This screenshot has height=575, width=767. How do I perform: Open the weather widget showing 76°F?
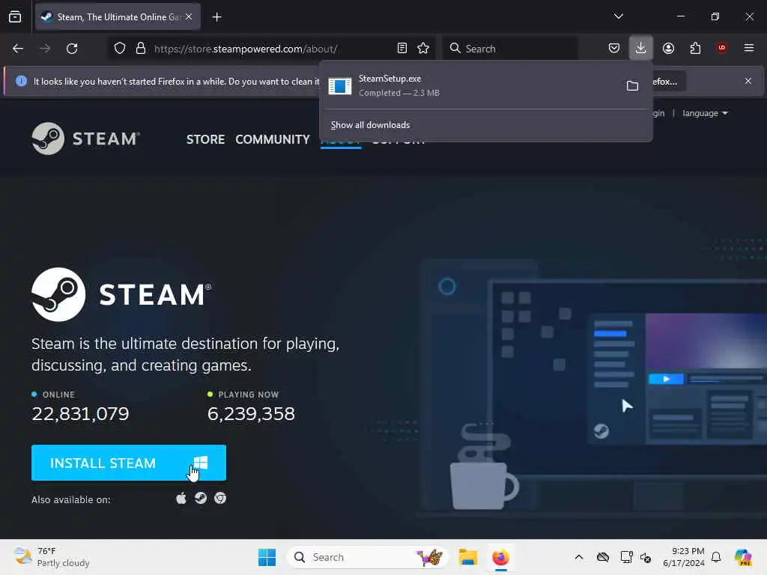(x=52, y=557)
